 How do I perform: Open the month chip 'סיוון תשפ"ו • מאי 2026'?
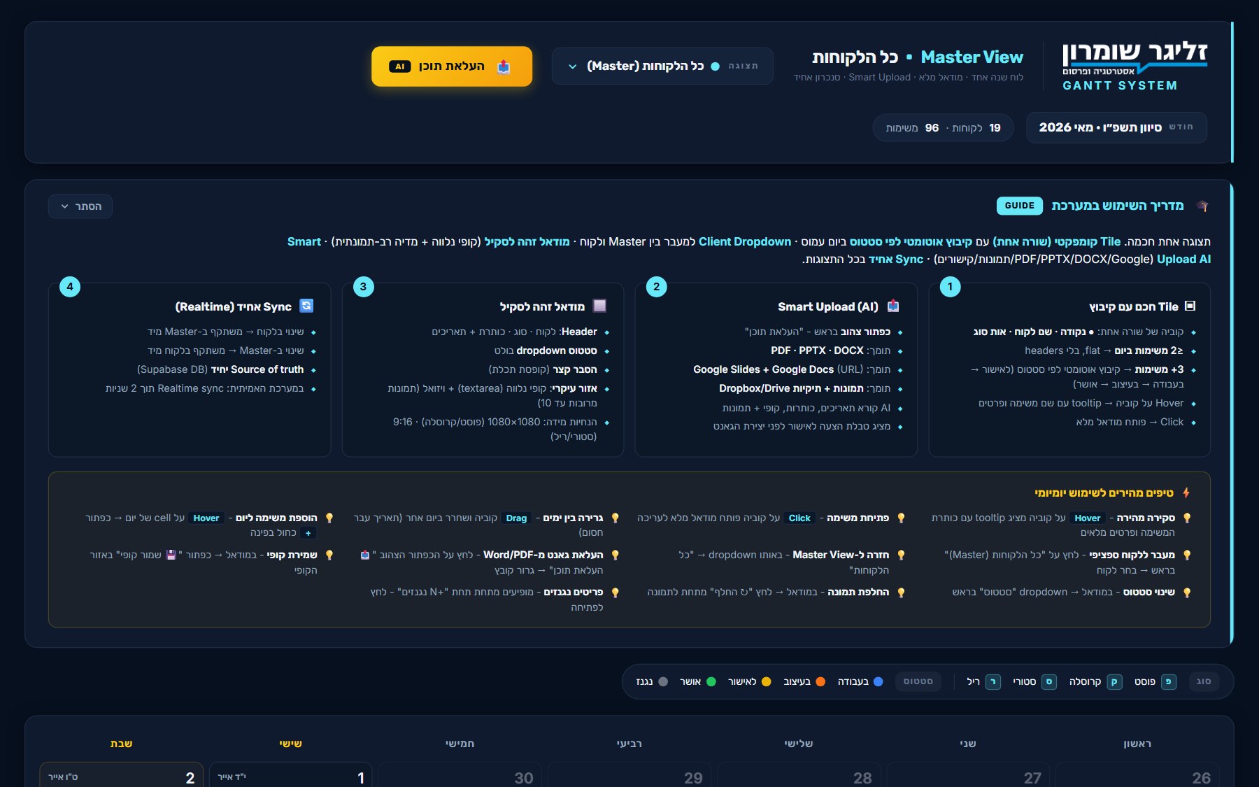click(1116, 127)
